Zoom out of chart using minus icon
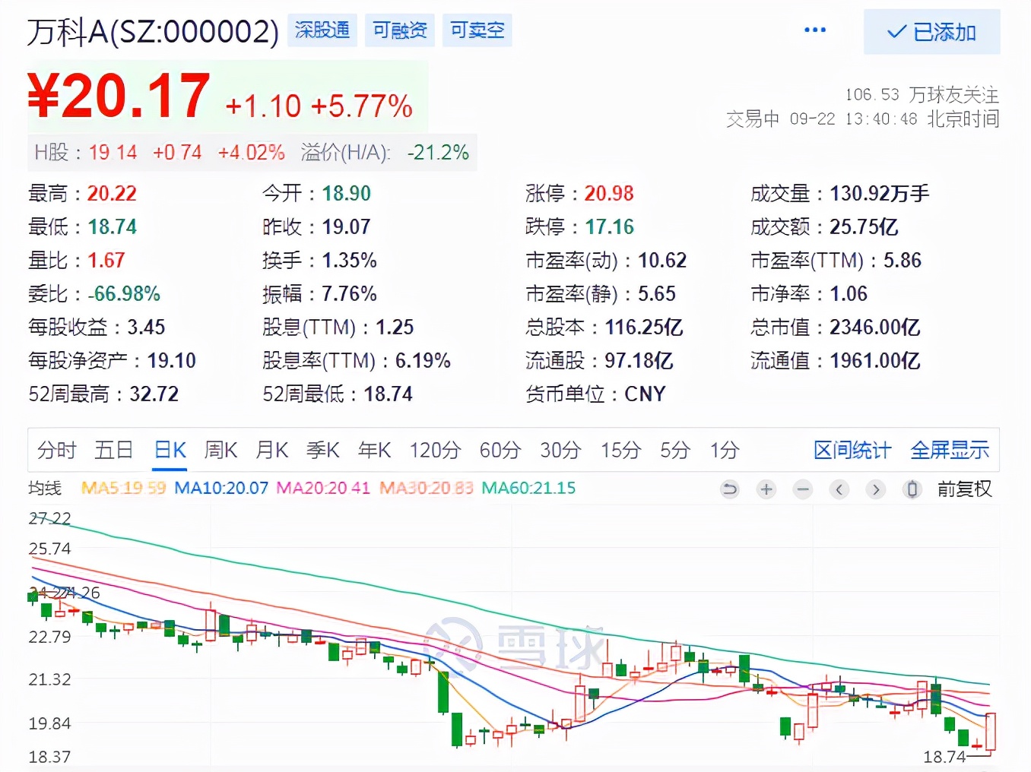1031x772 pixels. 802,489
